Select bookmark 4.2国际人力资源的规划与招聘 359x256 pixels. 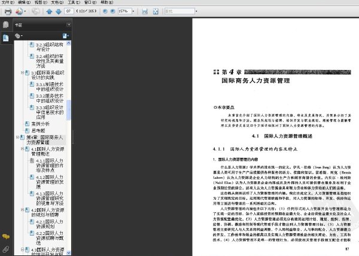point(48,212)
